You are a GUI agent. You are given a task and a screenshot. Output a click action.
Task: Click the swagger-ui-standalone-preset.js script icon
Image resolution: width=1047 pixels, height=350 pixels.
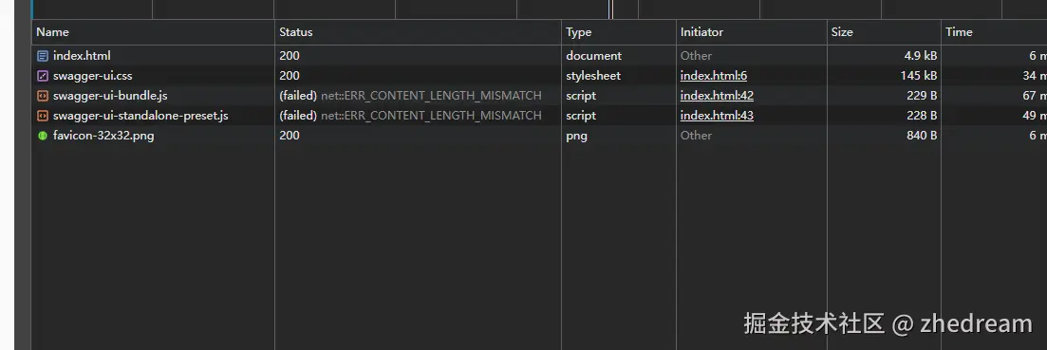[x=43, y=116]
